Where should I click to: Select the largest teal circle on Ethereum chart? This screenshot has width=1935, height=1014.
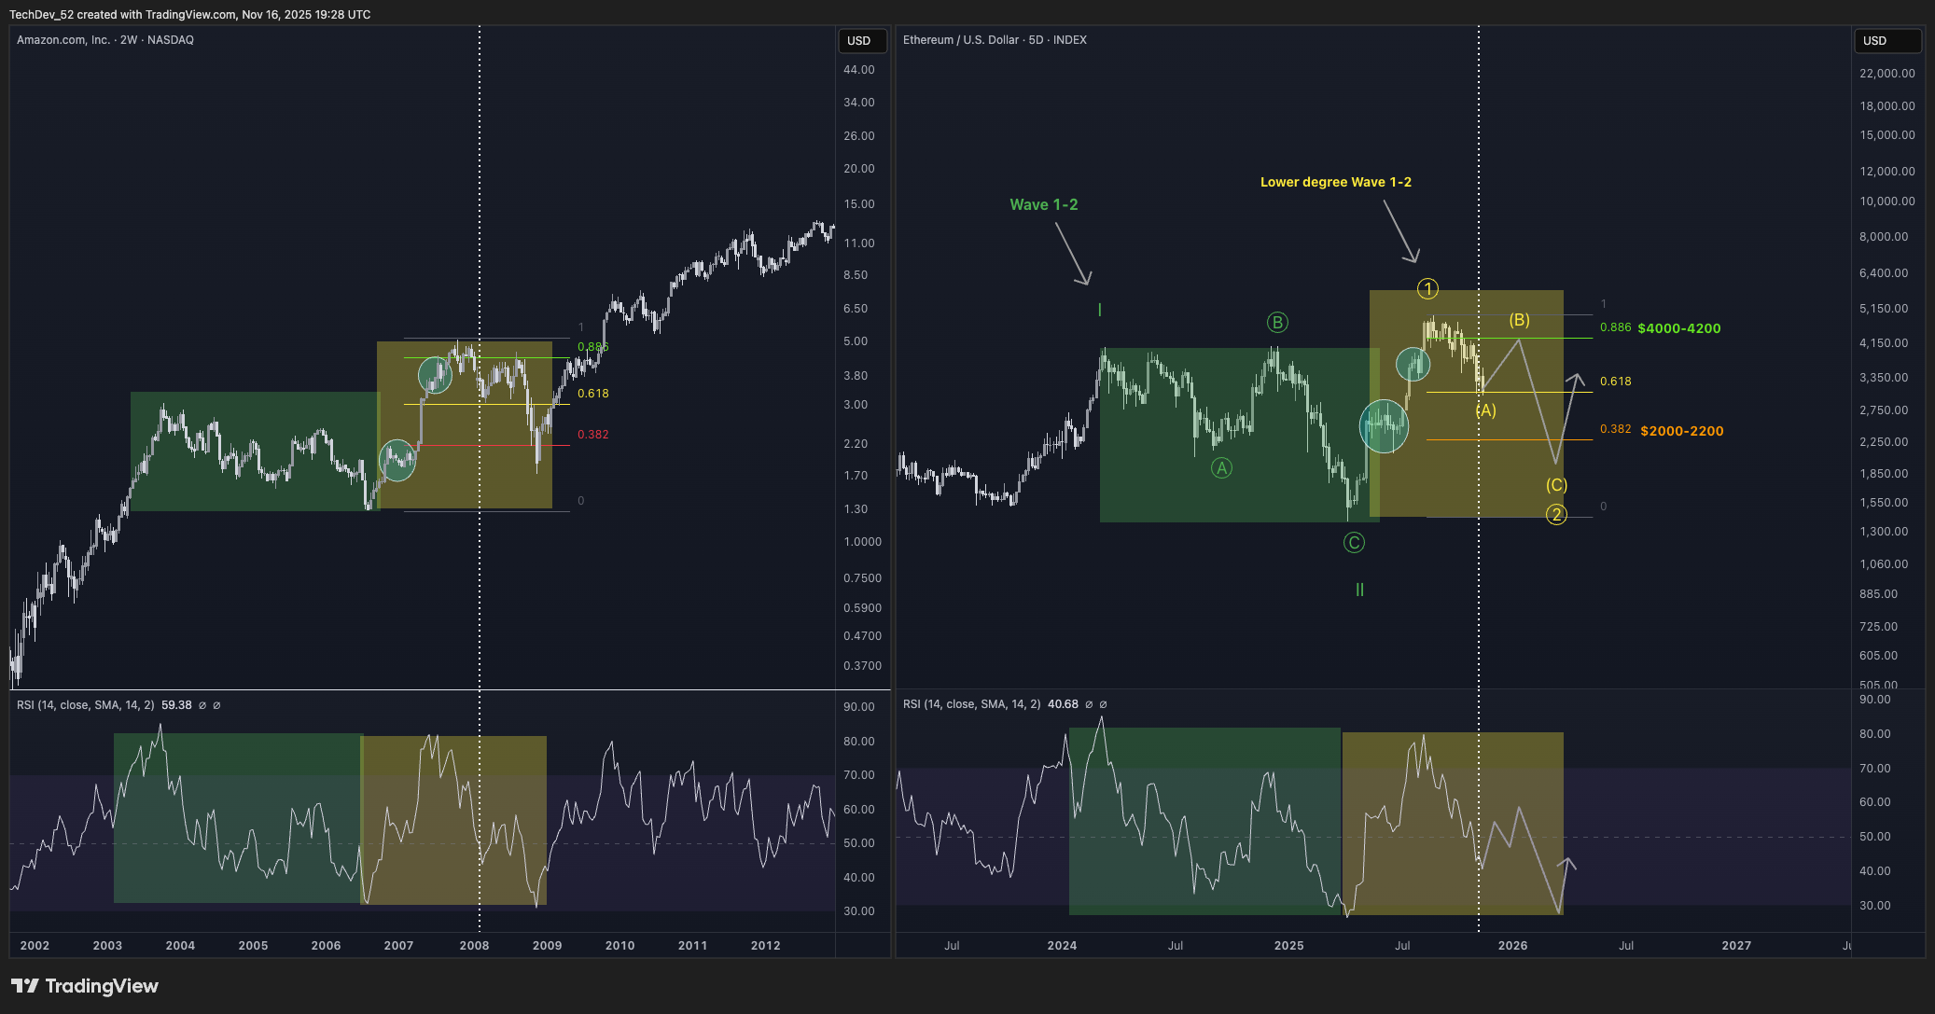(x=1384, y=426)
